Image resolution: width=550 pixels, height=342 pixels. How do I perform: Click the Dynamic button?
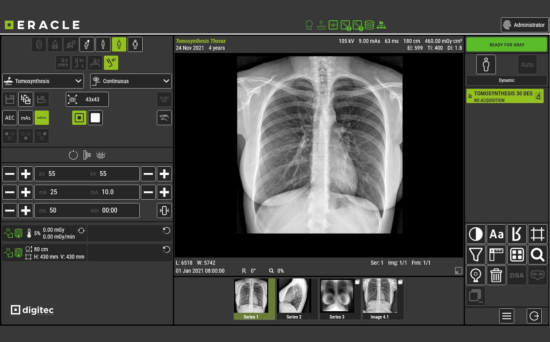click(x=507, y=81)
